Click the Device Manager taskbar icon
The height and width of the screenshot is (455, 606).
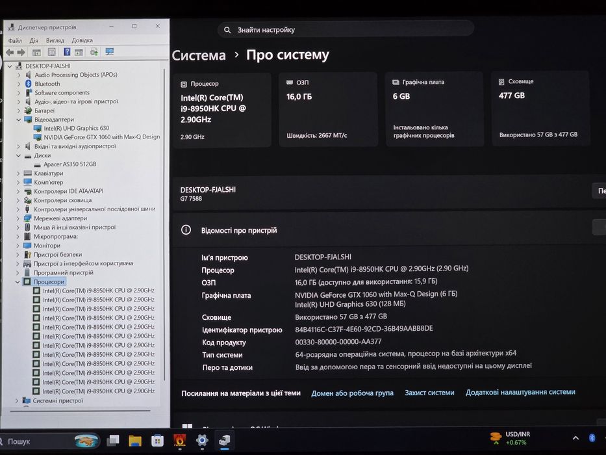click(x=224, y=440)
